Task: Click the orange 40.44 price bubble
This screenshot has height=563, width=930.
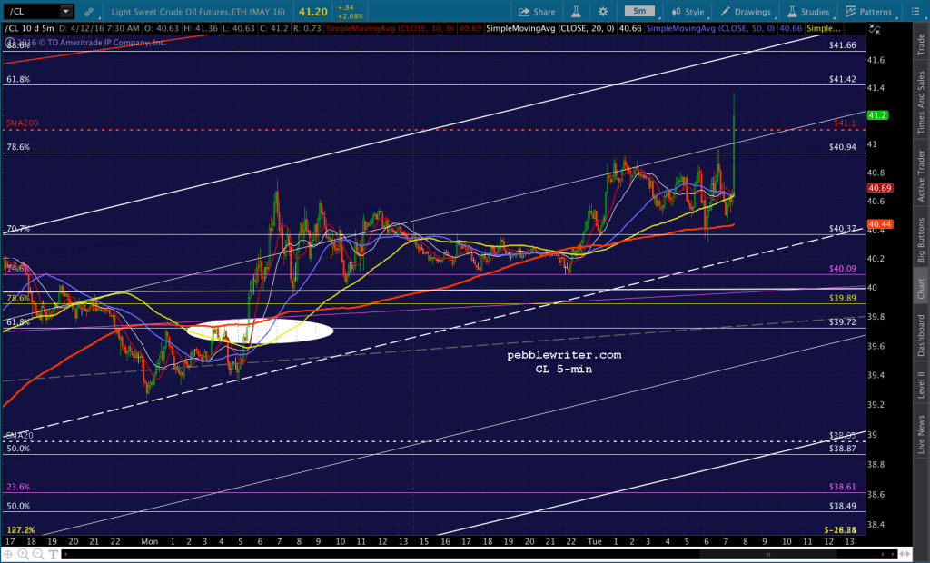Action: tap(879, 224)
